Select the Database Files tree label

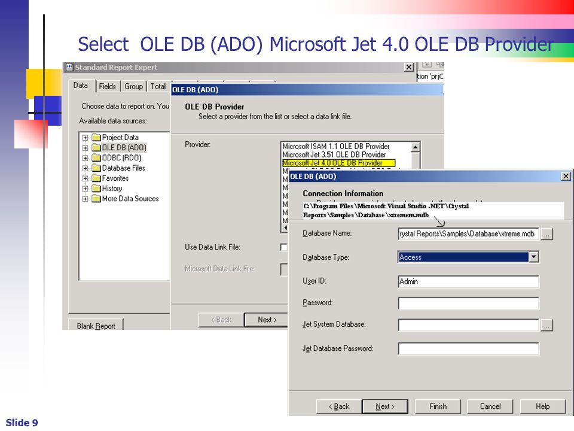(x=123, y=168)
